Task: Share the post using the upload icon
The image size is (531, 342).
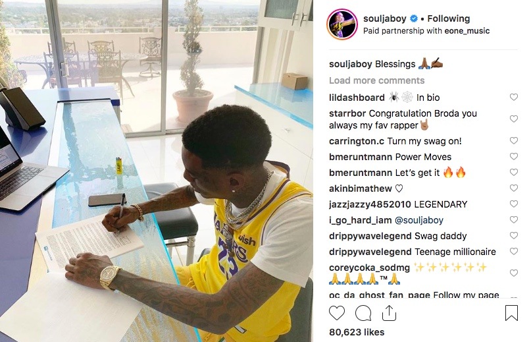Action: tap(389, 312)
